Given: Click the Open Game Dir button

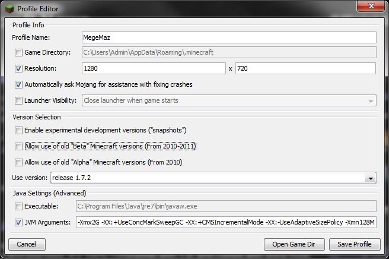Looking at the screenshot, I should pyautogui.click(x=294, y=244).
